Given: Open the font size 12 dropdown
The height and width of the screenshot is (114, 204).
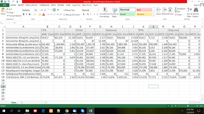Looking at the screenshot, I should click(x=40, y=10).
